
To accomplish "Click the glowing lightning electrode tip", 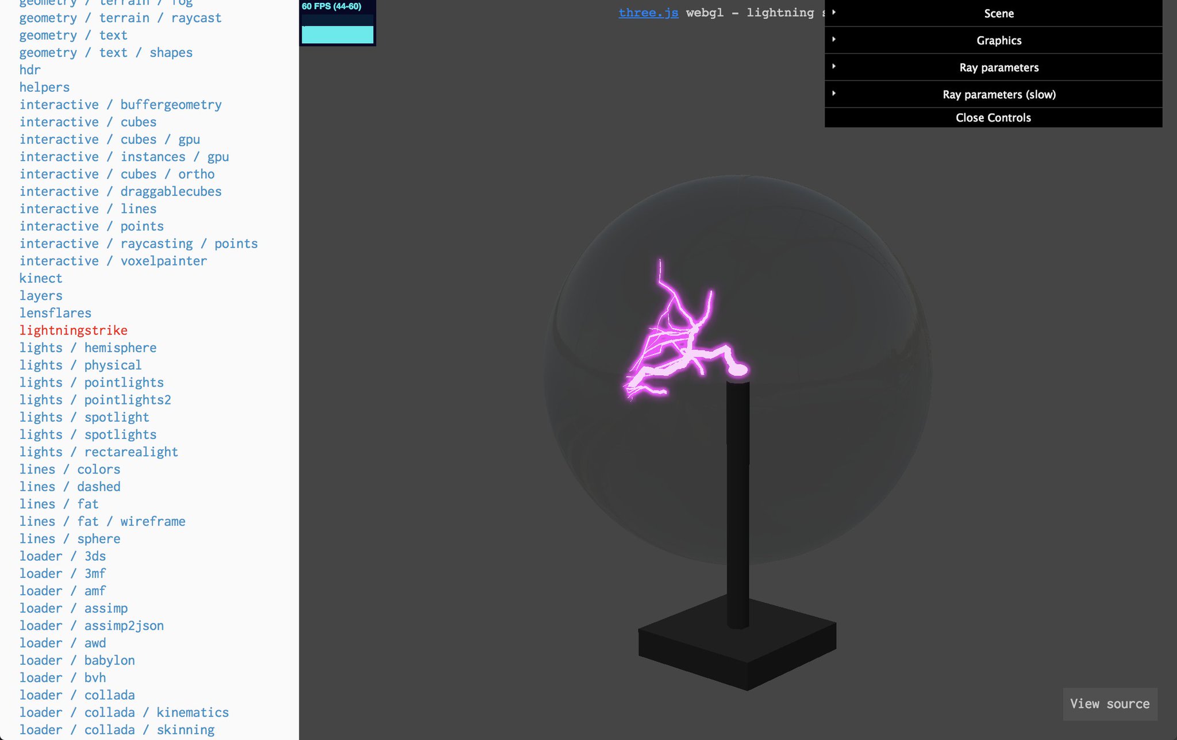I will click(x=738, y=369).
